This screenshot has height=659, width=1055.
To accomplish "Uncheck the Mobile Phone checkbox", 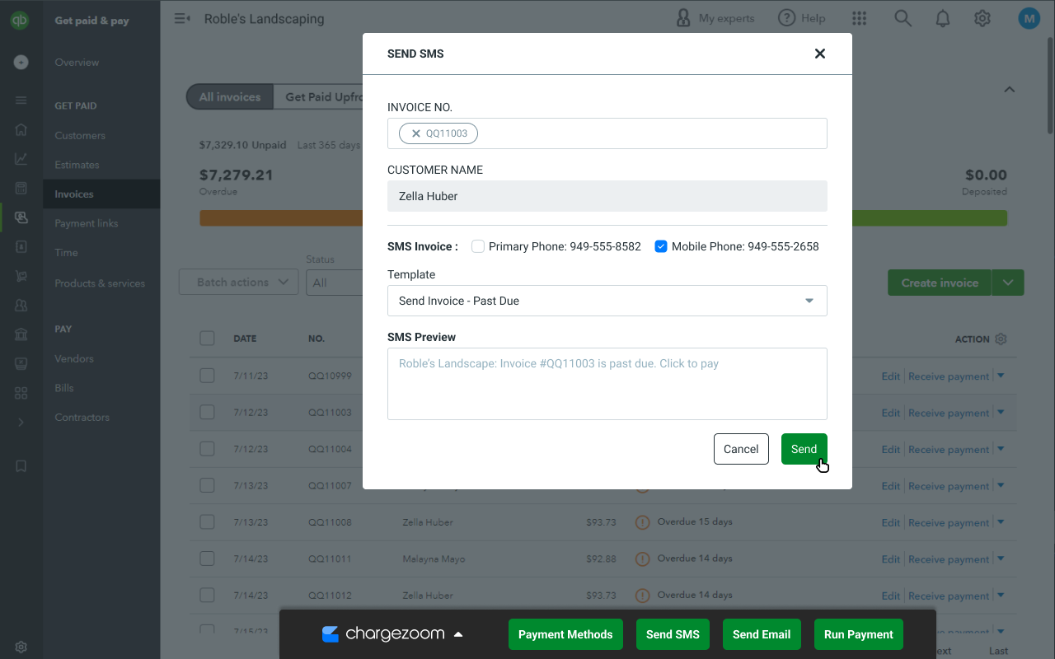I will coord(661,246).
